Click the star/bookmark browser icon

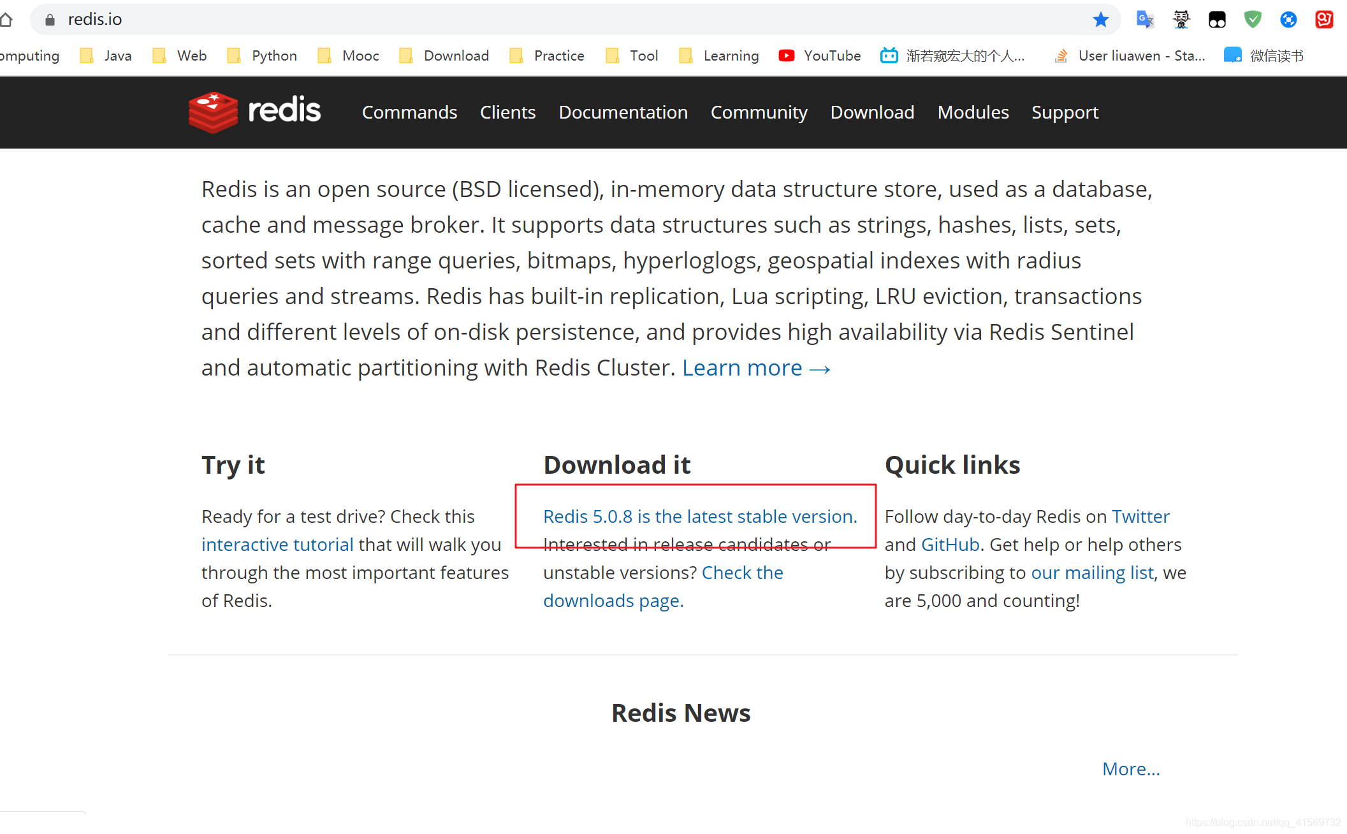point(1101,18)
